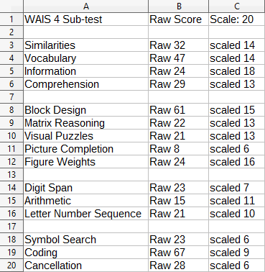Select Coding's 'Raw 67' cell

[x=178, y=253]
